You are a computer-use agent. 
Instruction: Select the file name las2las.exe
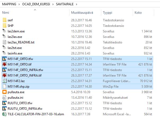(15, 37)
